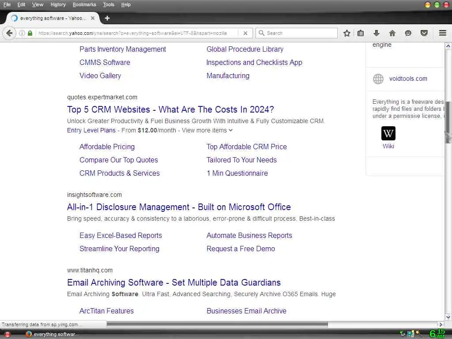This screenshot has width=452, height=339.
Task: Click Inspections and Checklists App link
Action: 254,63
